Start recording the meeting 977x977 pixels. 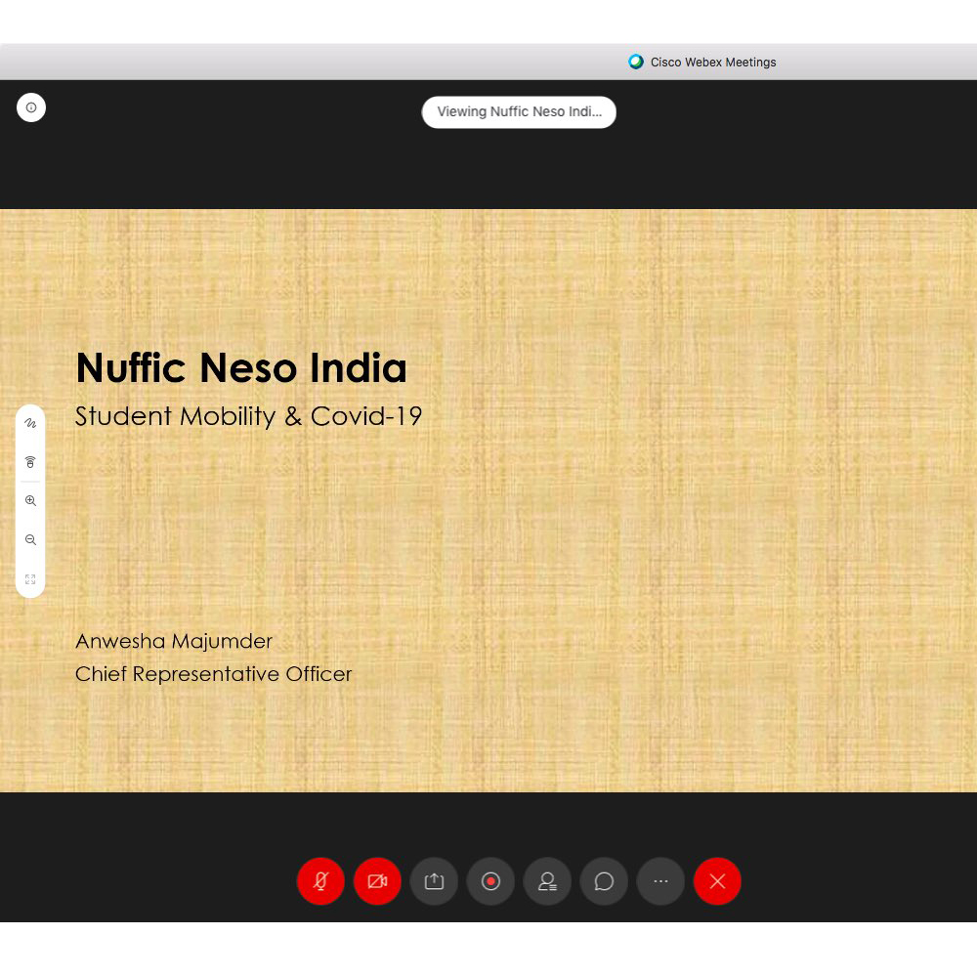[491, 881]
